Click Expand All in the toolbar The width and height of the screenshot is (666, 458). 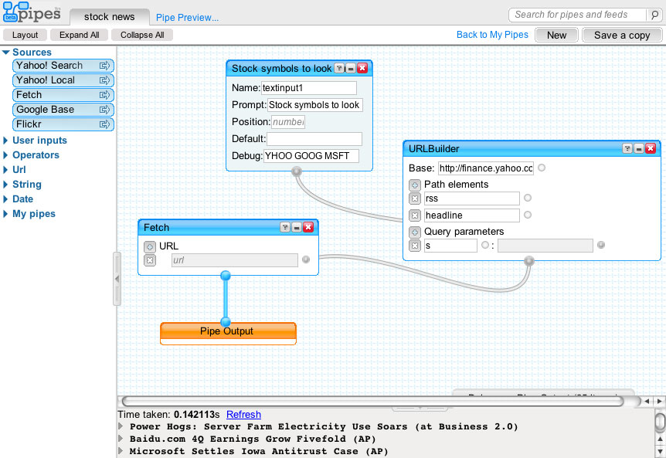point(79,35)
